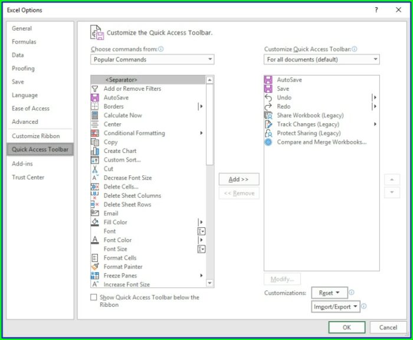The height and width of the screenshot is (340, 413).
Task: Click the Conditional Formatting icon
Action: tap(94, 133)
